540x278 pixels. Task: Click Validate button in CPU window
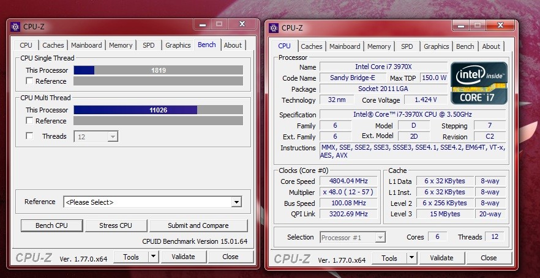(442, 258)
